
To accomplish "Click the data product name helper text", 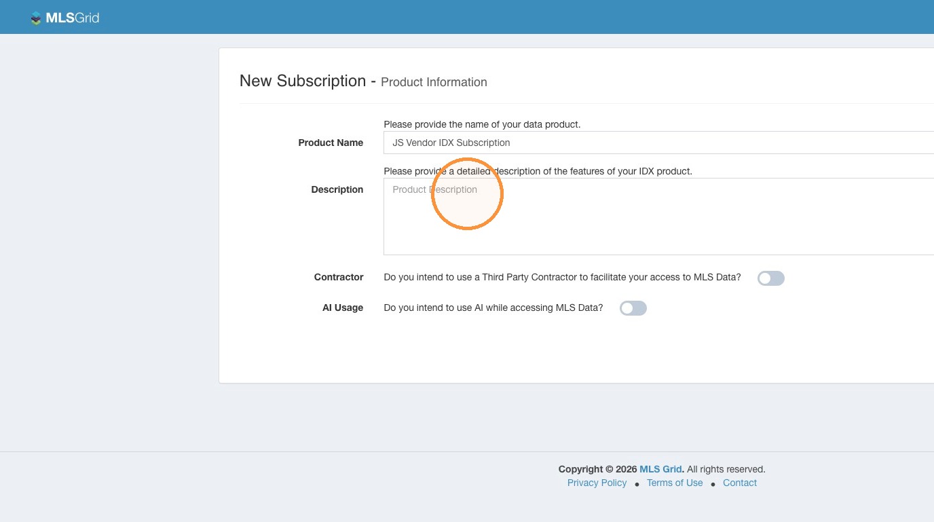I will click(x=482, y=124).
